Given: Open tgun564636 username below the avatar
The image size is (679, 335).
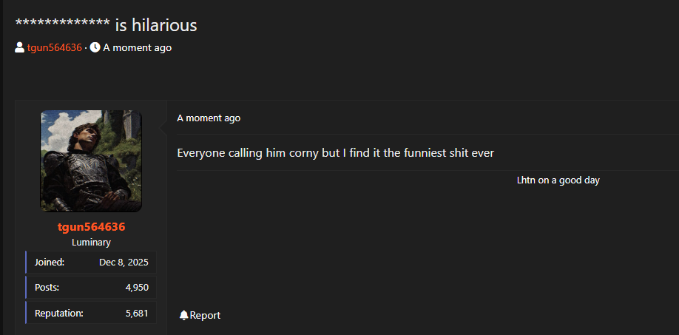Looking at the screenshot, I should point(91,227).
